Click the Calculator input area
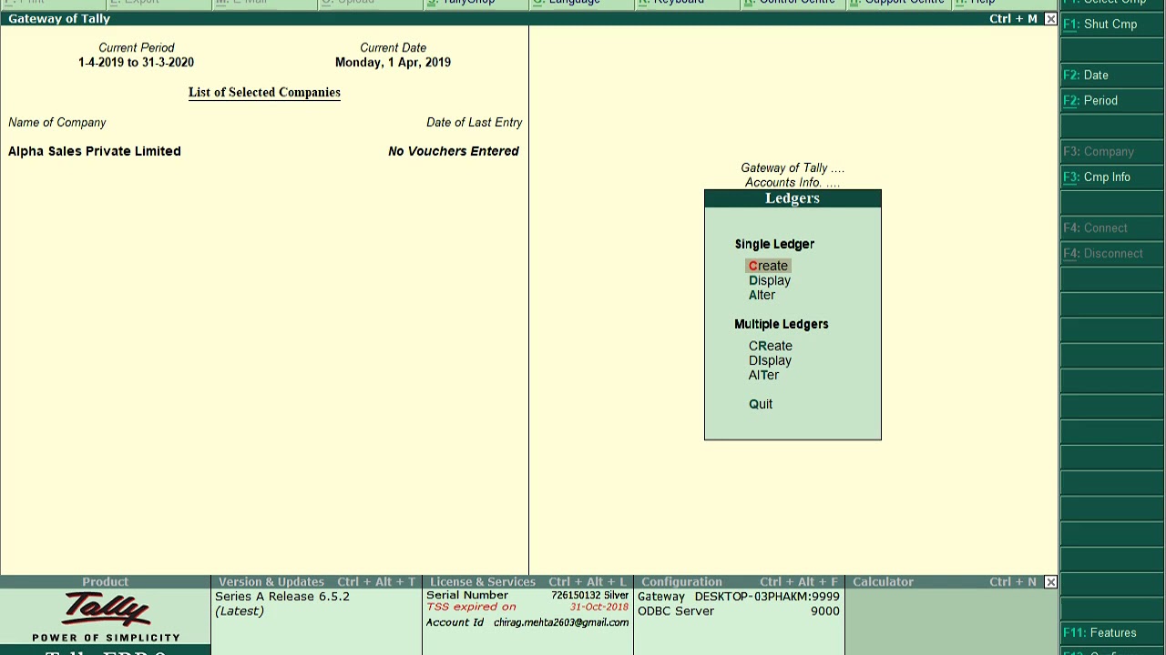 pyautogui.click(x=951, y=621)
